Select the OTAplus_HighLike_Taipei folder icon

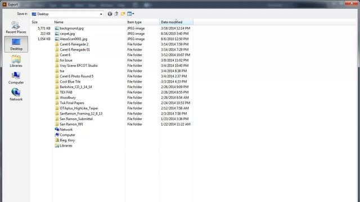pyautogui.click(x=57, y=108)
